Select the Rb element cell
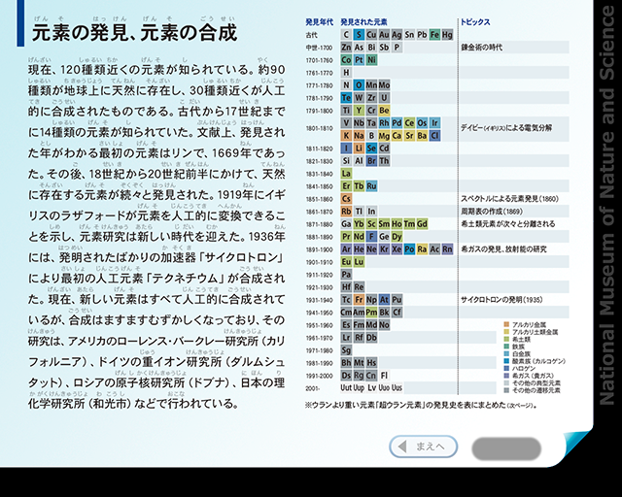The height and width of the screenshot is (497, 622). [346, 212]
